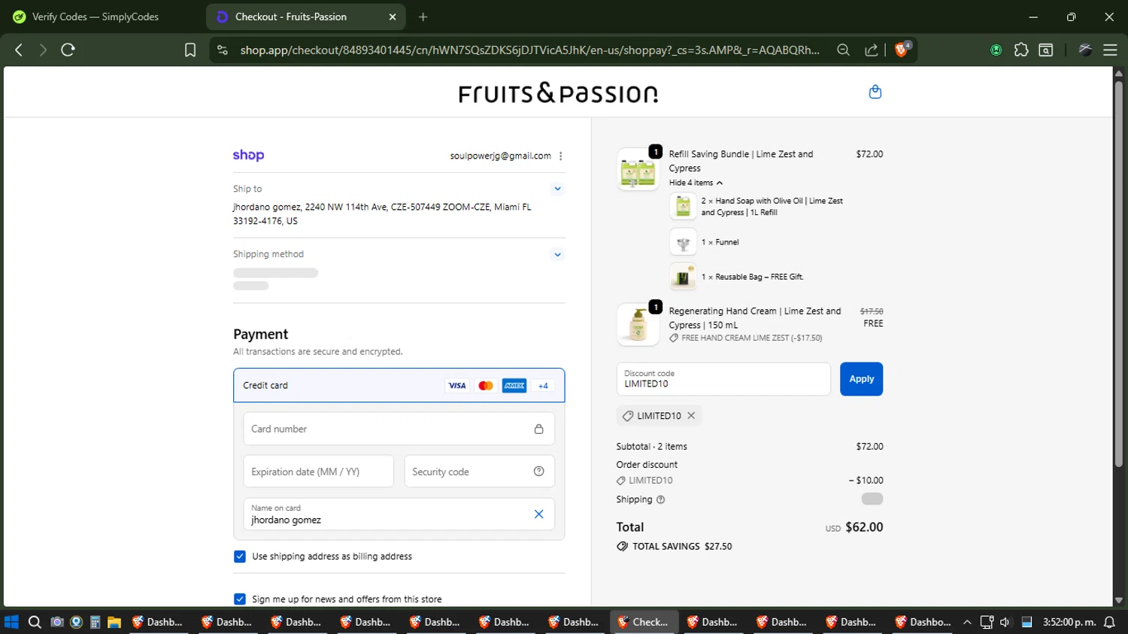Clear the Name on card field

tap(538, 514)
